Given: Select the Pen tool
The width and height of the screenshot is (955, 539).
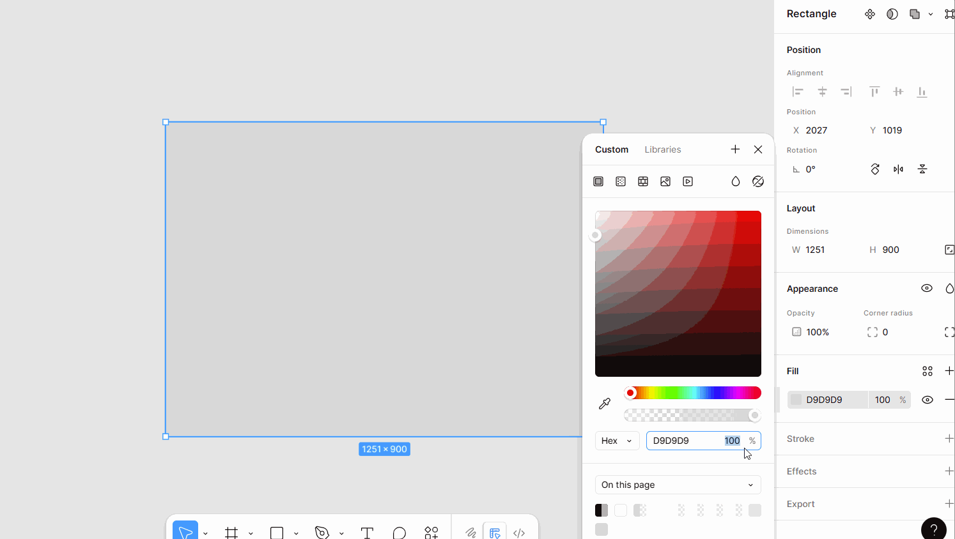Looking at the screenshot, I should click(x=322, y=533).
